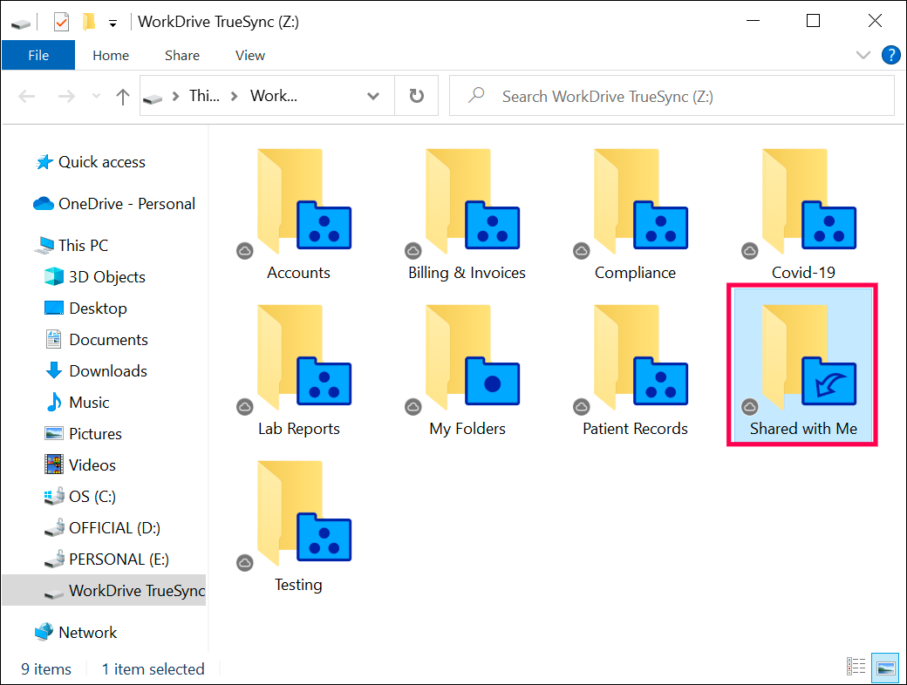Click the OneDrive cloud icon in sidebar

tap(44, 203)
